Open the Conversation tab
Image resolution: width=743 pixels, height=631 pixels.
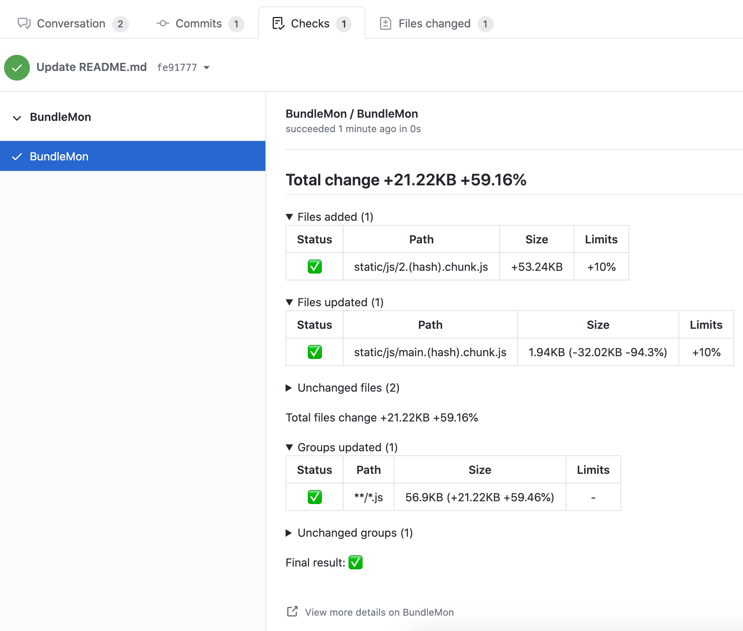point(73,24)
